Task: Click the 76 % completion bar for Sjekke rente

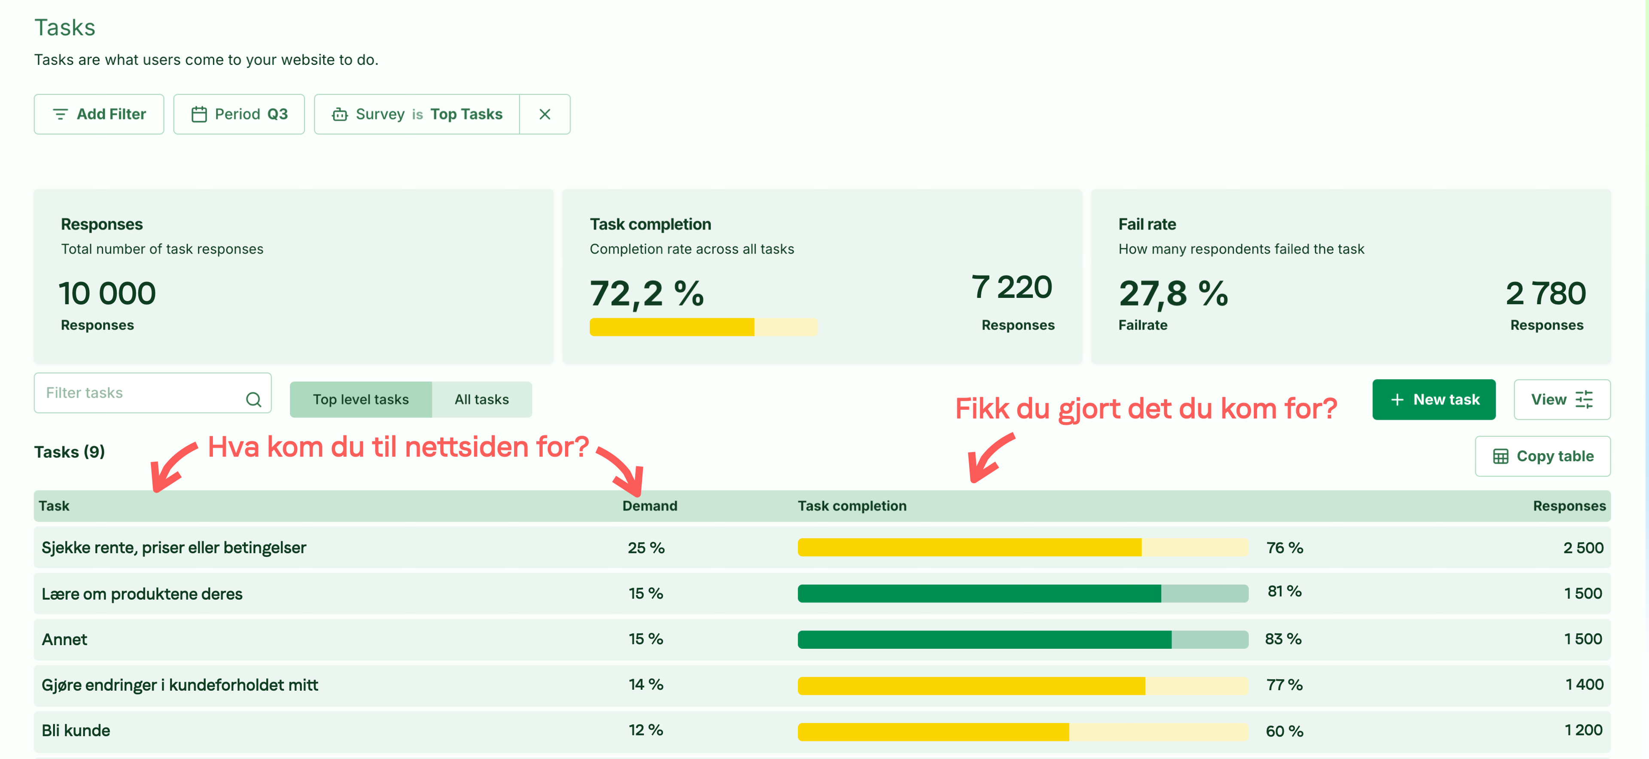Action: pyautogui.click(x=1023, y=547)
